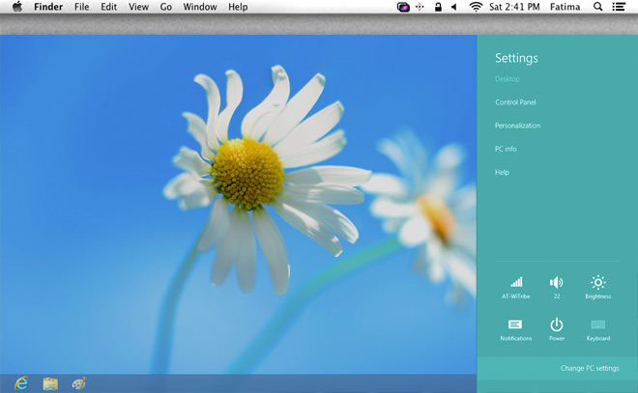
Task: Launch Internet Explorer from the taskbar
Action: tap(21, 383)
